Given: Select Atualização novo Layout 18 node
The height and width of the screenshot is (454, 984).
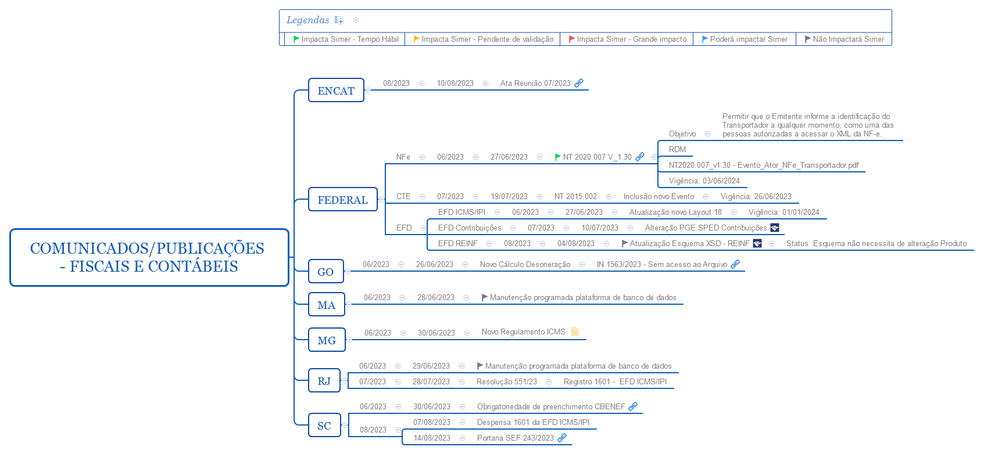Looking at the screenshot, I should coord(675,212).
